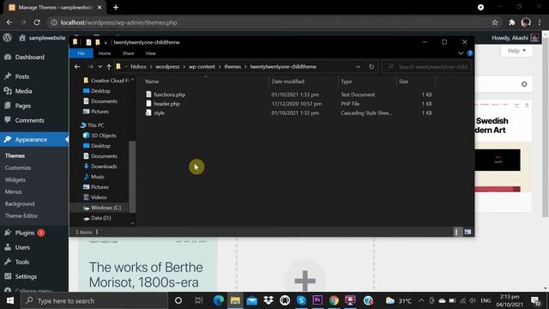This screenshot has height=309, width=549.
Task: Click wordpress in address breadcrumb
Action: (x=167, y=67)
